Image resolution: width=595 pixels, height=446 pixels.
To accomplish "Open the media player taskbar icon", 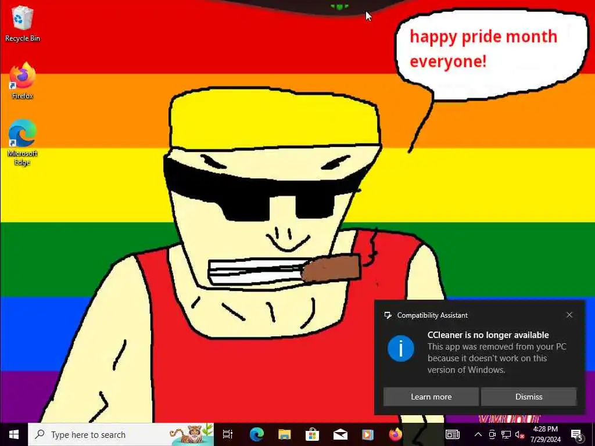I will (367, 434).
